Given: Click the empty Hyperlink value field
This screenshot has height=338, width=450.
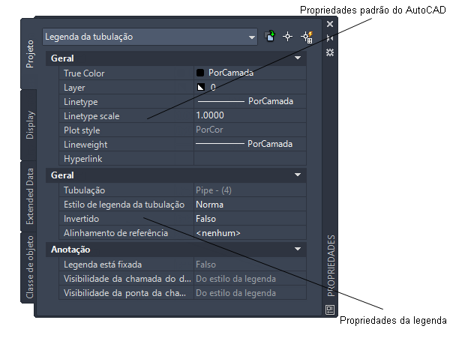Looking at the screenshot, I should [x=250, y=158].
